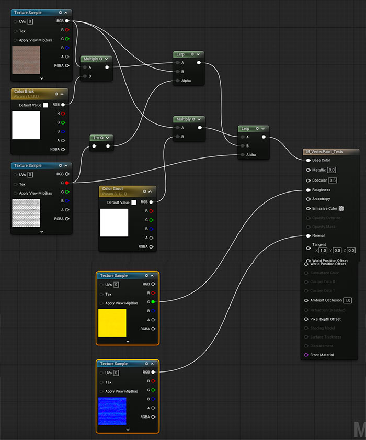Click the output pin of the 1-x node

[109, 146]
